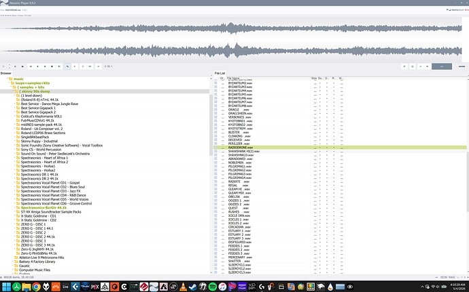Open Amazon Music from the taskbar
Screen dimensions: 469x292
(x=242, y=287)
